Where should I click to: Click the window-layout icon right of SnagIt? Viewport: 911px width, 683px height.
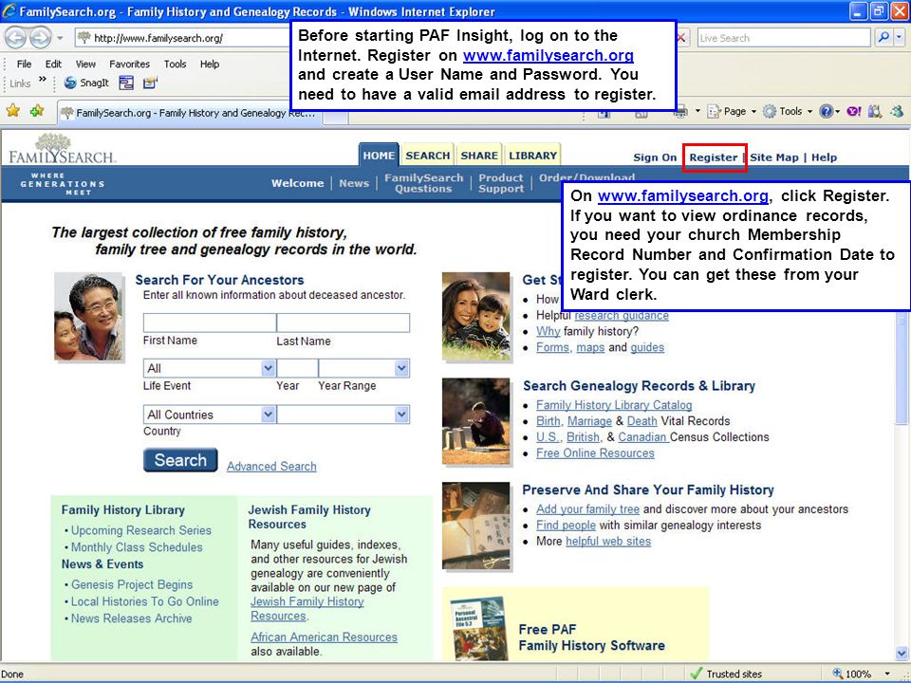126,83
